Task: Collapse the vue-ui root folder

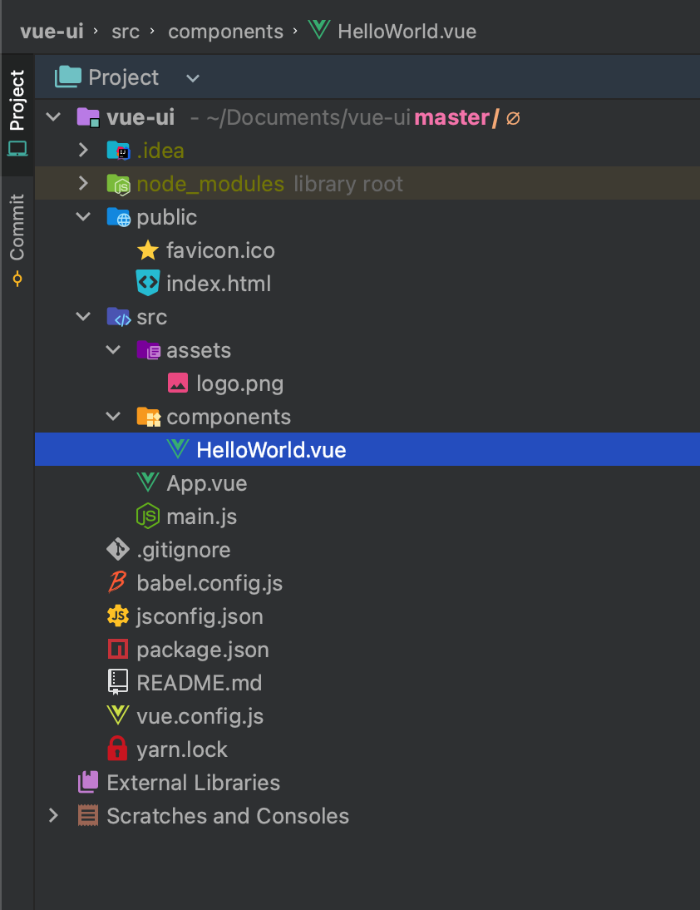Action: tap(53, 117)
